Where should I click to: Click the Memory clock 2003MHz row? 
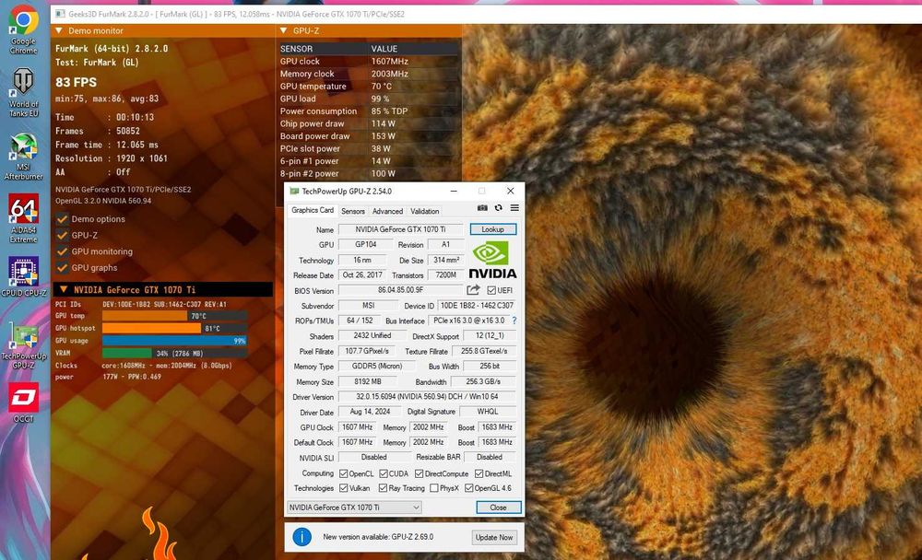pos(369,74)
